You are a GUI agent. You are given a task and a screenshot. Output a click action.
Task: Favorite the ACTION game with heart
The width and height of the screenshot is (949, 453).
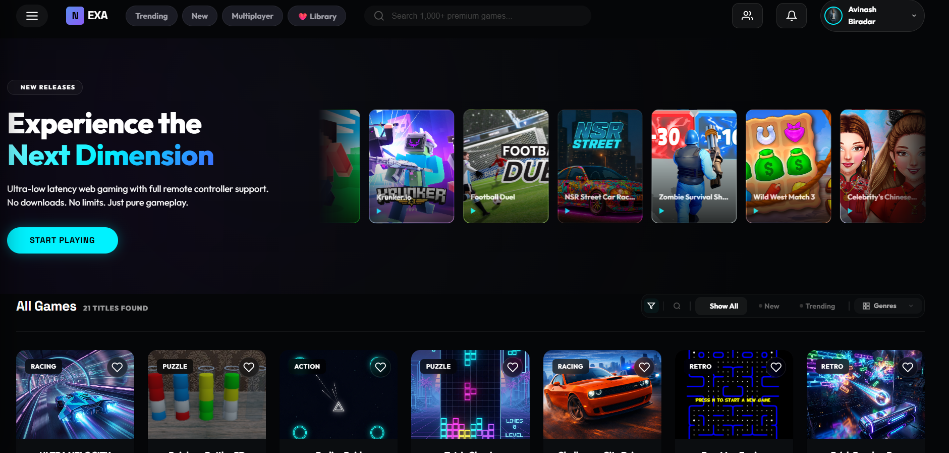[x=380, y=367]
